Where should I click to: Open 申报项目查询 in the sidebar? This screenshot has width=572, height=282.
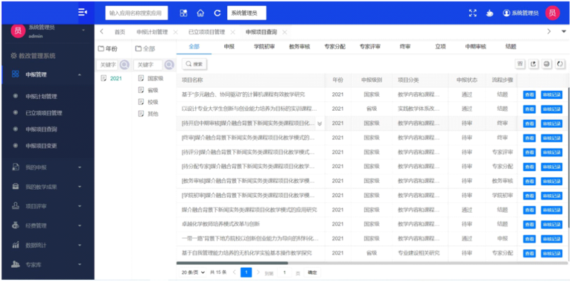click(41, 129)
